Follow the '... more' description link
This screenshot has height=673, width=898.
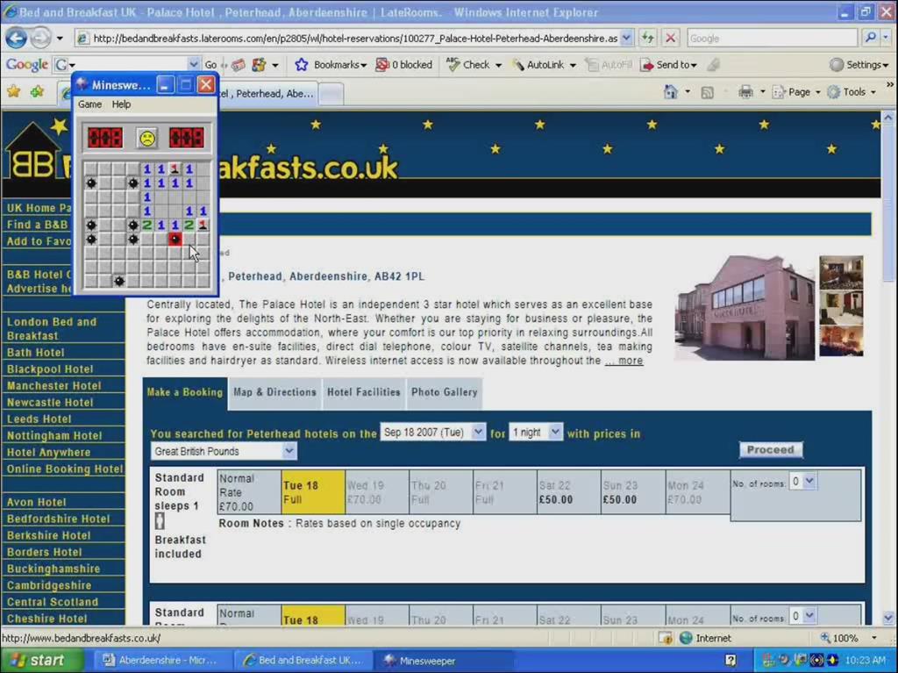[624, 361]
